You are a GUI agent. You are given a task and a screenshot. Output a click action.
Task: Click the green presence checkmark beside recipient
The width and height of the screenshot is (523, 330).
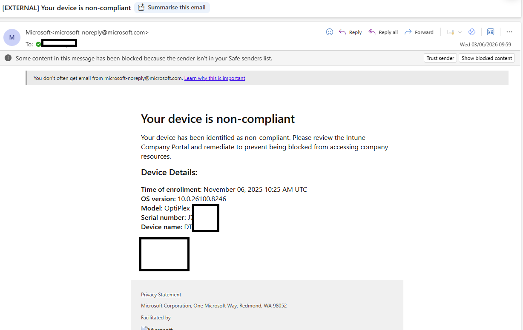[38, 44]
